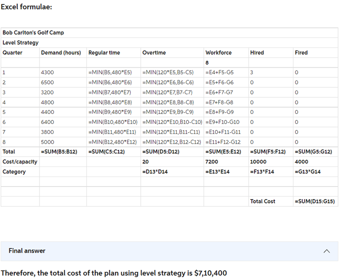Select the Bob Carlton's Golf Camp title cell
Screen dimensions: 339x280
tap(33, 33)
